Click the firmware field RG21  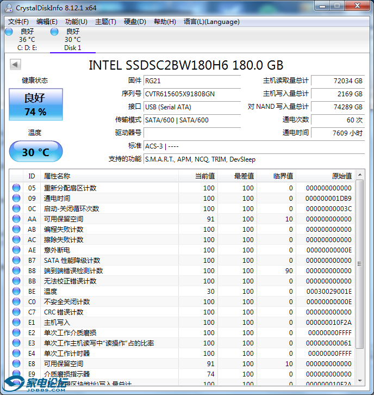192,81
